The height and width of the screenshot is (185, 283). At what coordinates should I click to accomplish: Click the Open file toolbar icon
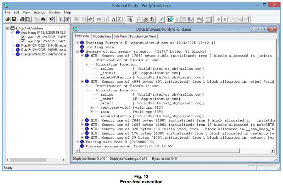(x=8, y=19)
